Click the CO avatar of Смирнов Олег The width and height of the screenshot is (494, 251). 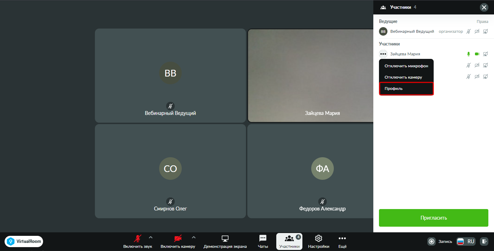coord(170,169)
